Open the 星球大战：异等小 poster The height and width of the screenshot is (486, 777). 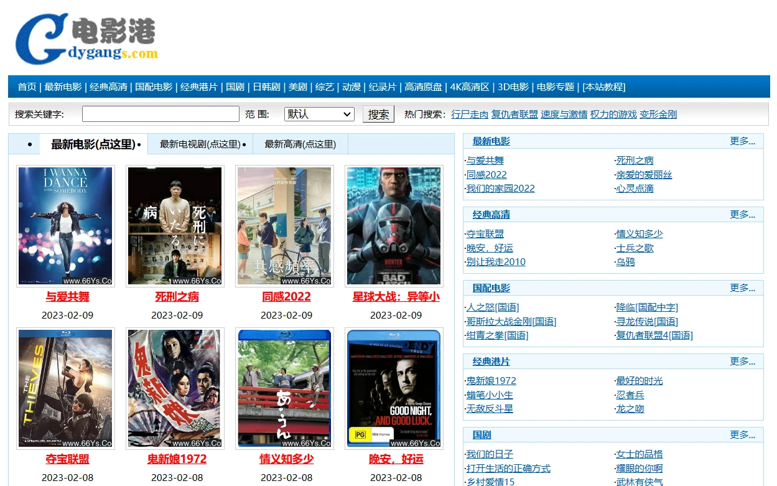393,225
